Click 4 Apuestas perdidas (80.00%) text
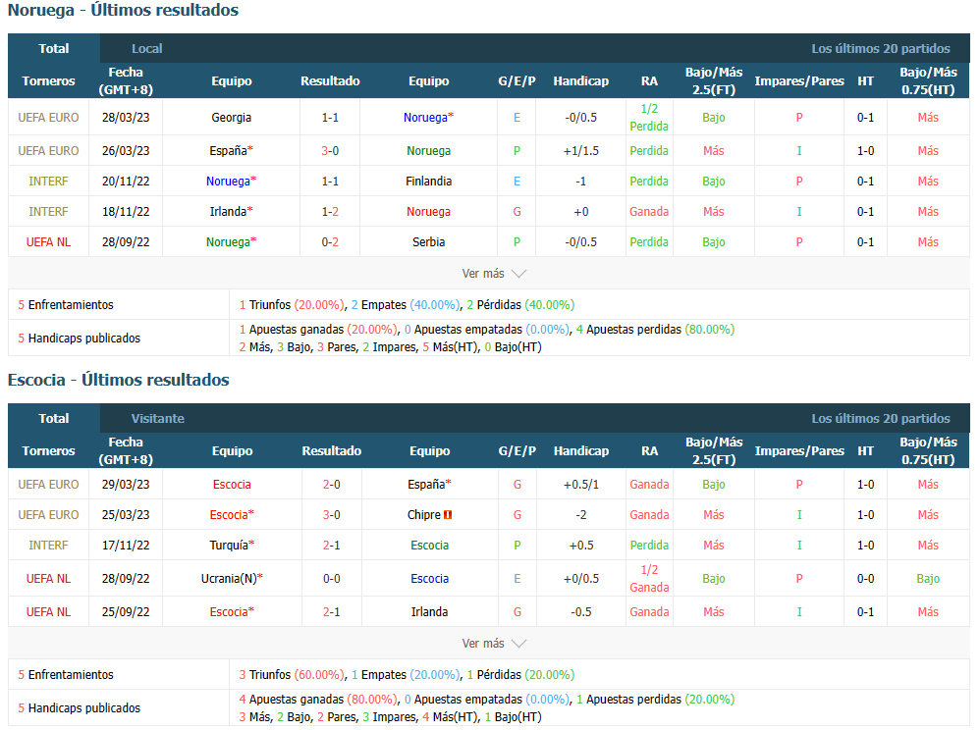This screenshot has height=730, width=980. 655,329
